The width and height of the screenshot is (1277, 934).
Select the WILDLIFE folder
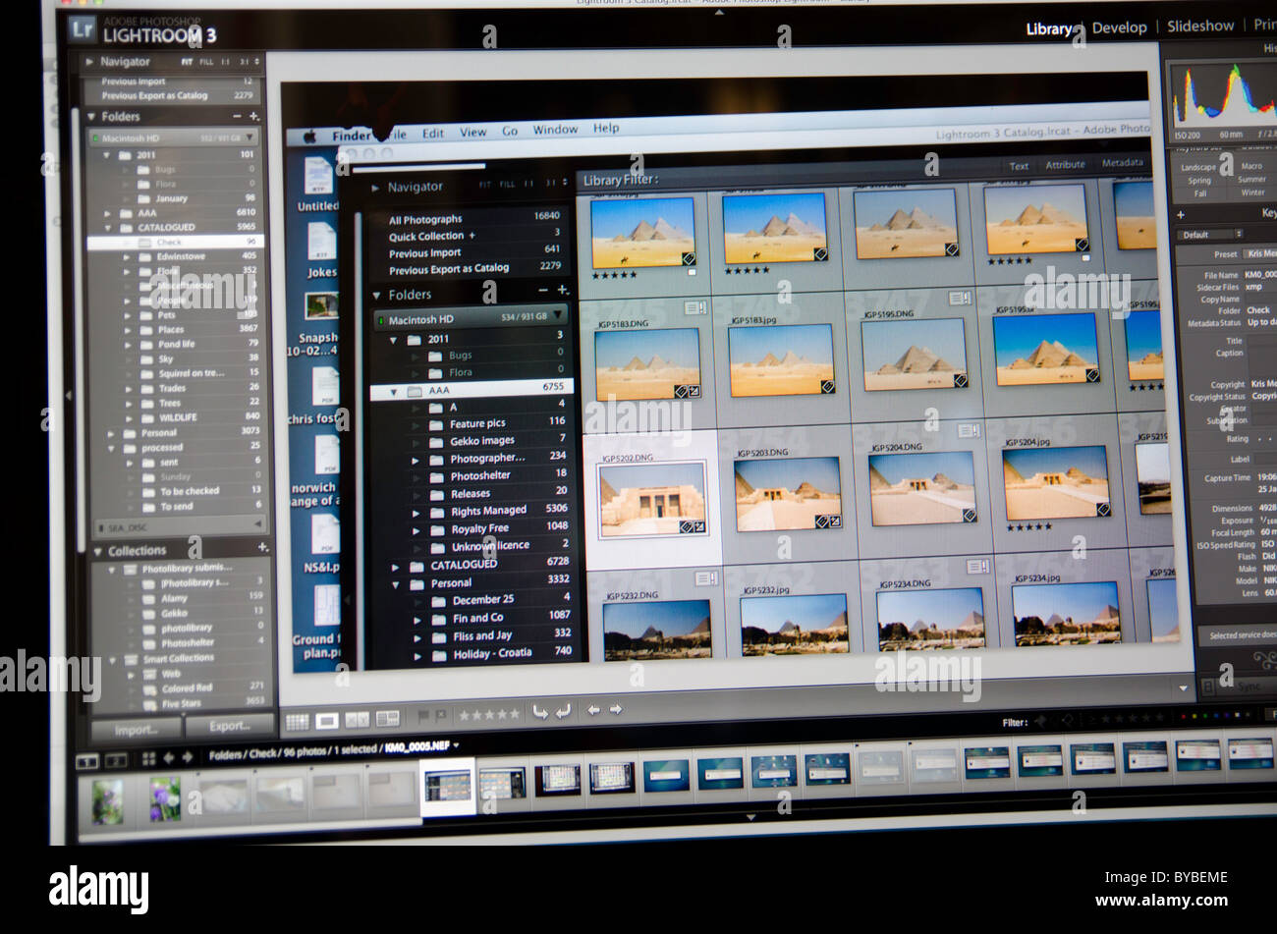[x=176, y=416]
